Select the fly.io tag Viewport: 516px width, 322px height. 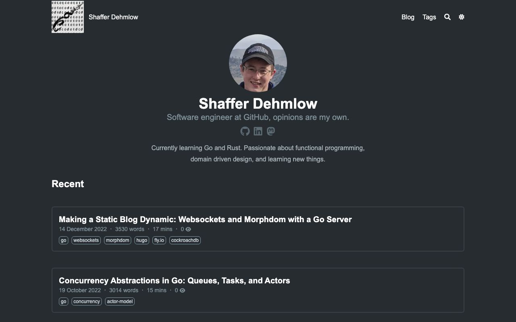159,240
